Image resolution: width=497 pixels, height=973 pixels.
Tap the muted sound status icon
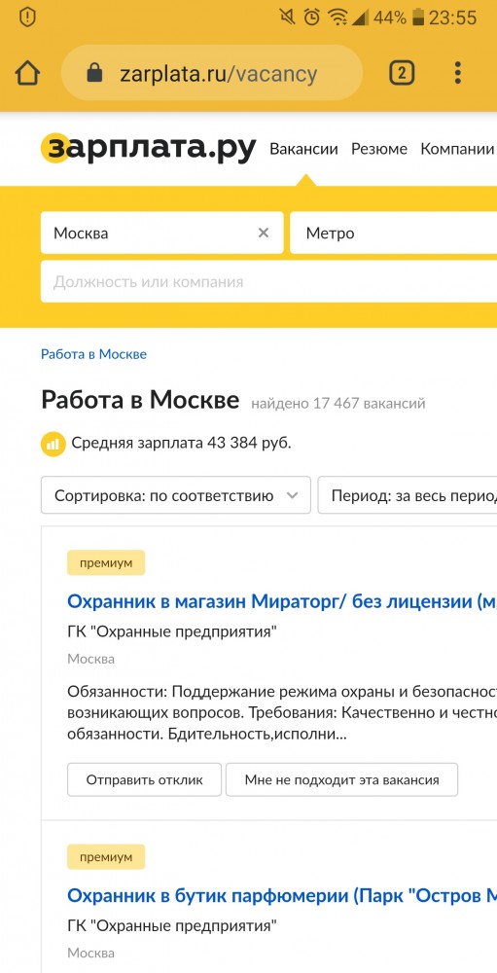[288, 18]
